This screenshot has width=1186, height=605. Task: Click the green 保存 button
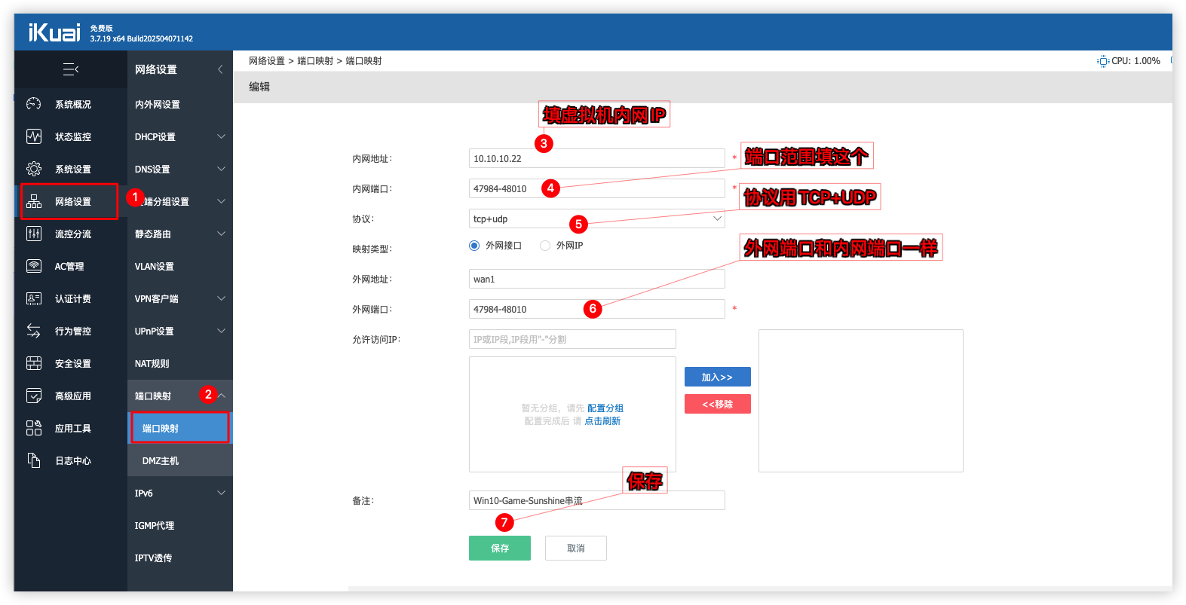[500, 548]
